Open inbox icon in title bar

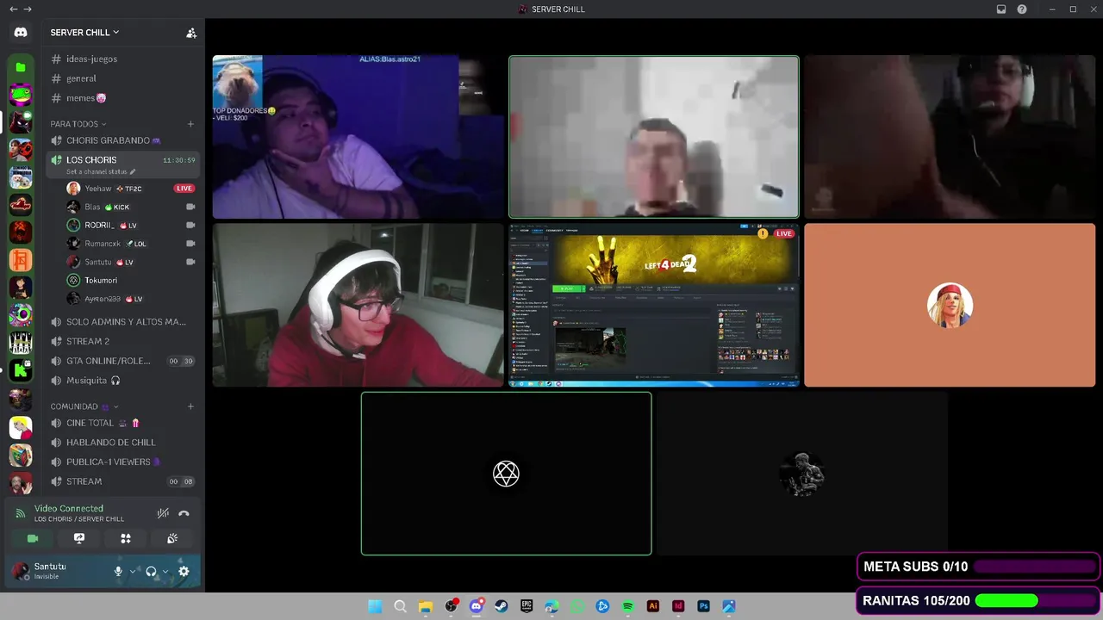pos(1001,9)
